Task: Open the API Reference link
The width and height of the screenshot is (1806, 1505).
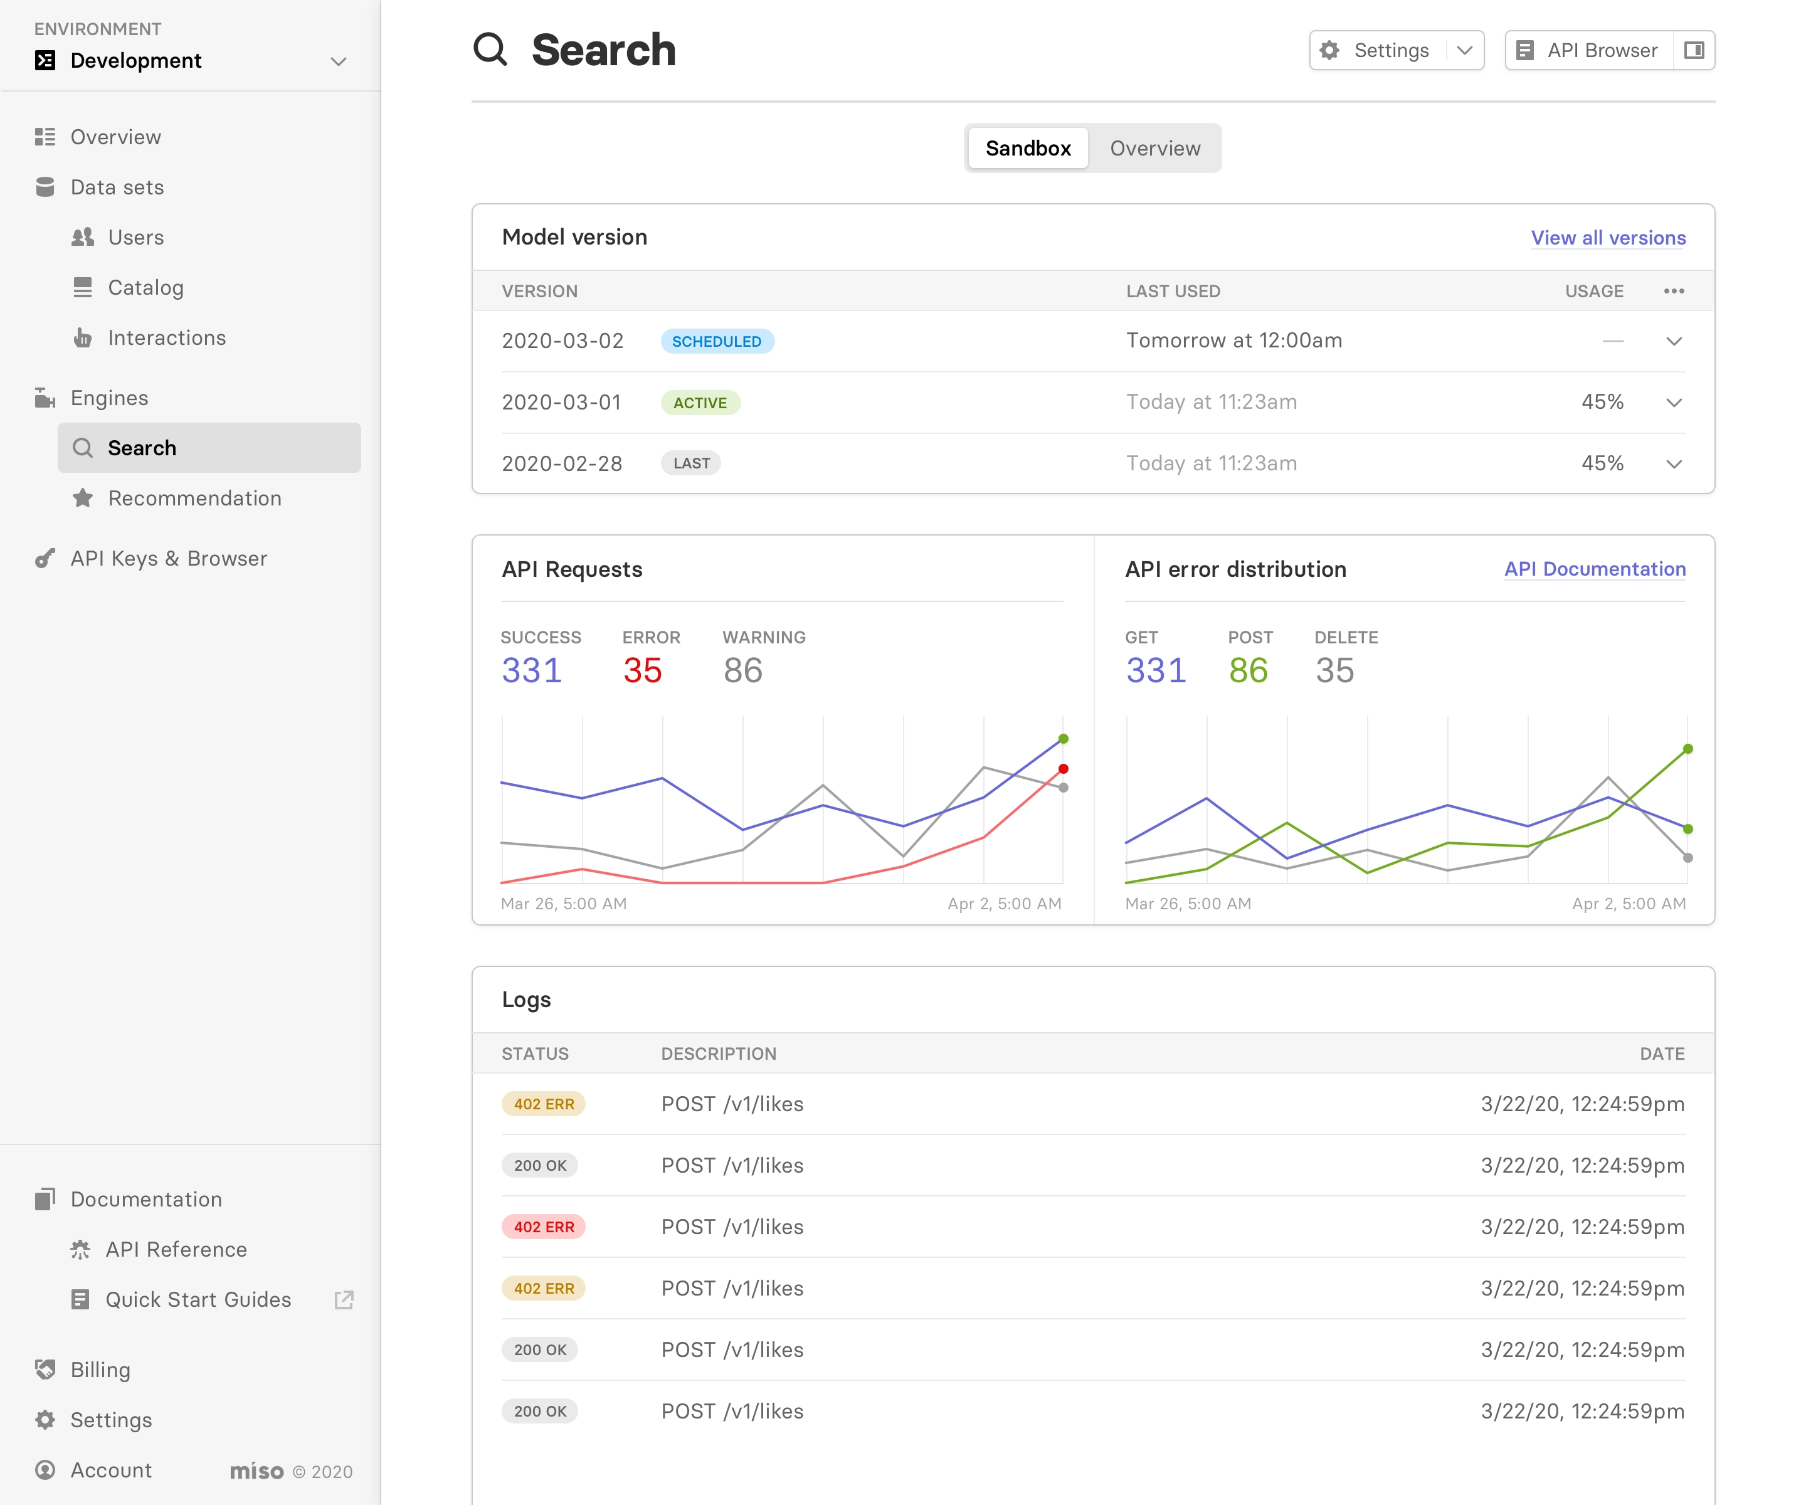Action: point(176,1250)
